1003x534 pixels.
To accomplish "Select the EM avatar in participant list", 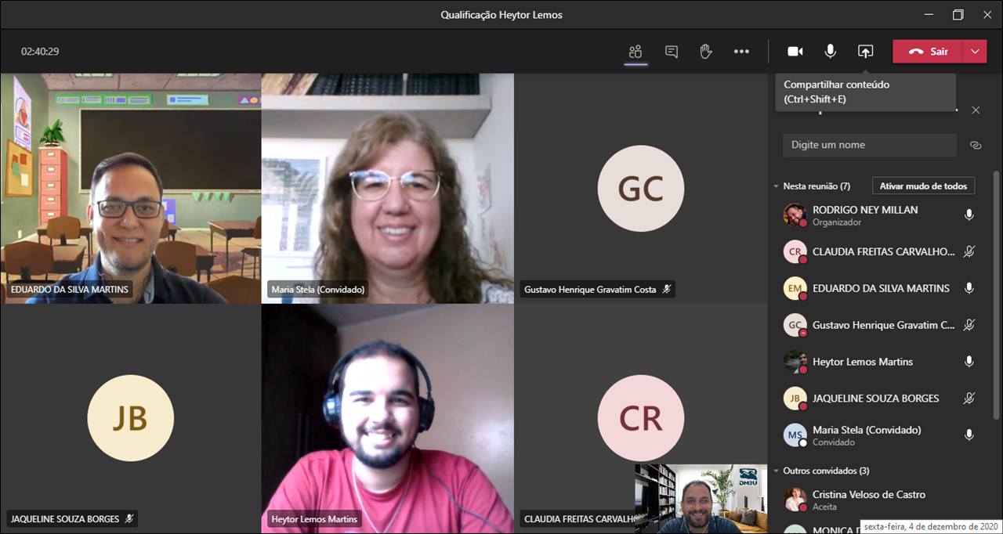I will [x=795, y=288].
